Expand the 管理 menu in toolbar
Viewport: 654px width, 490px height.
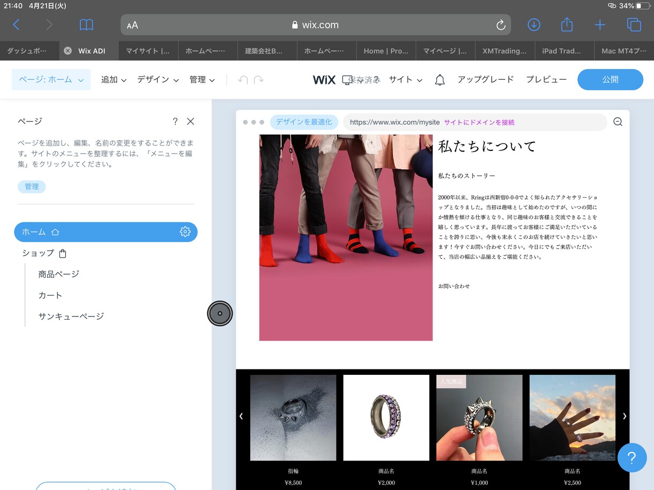pos(202,79)
